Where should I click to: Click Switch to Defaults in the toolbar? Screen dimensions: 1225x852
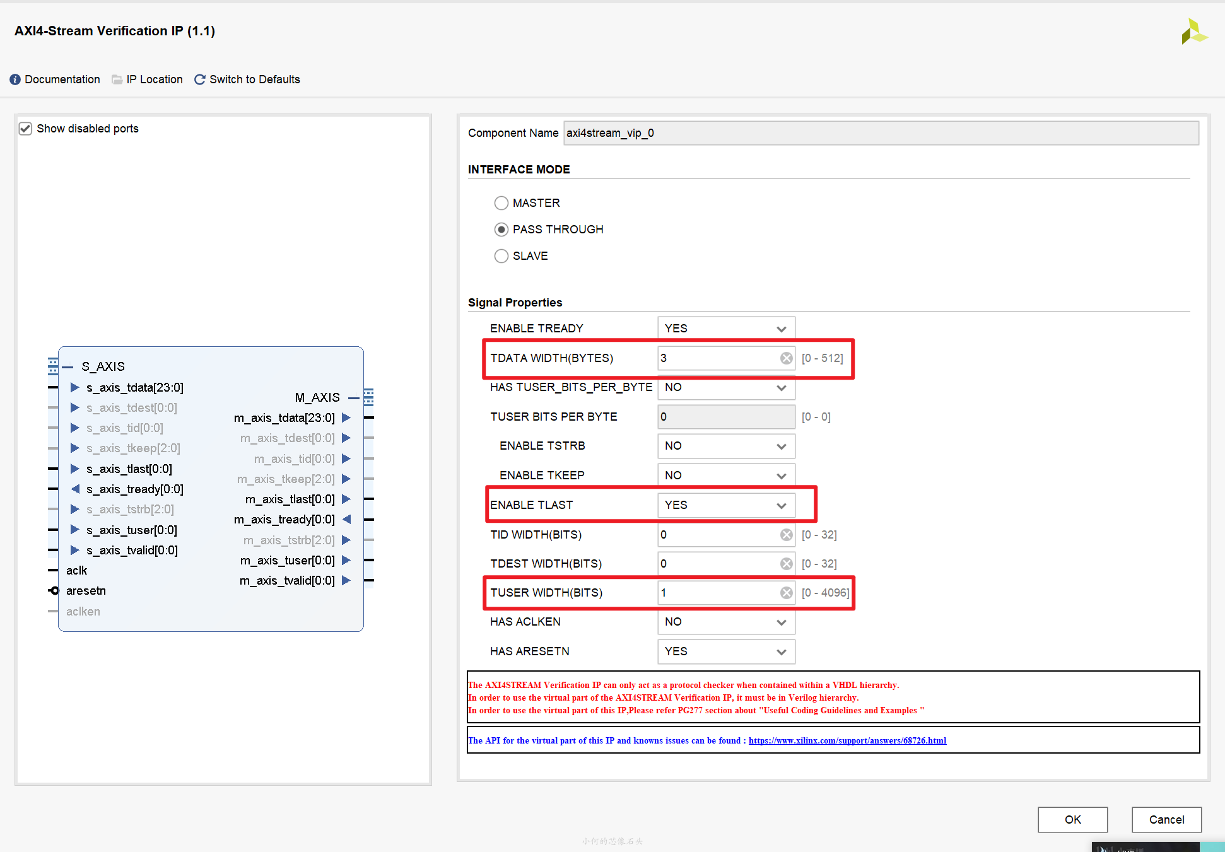pos(254,79)
